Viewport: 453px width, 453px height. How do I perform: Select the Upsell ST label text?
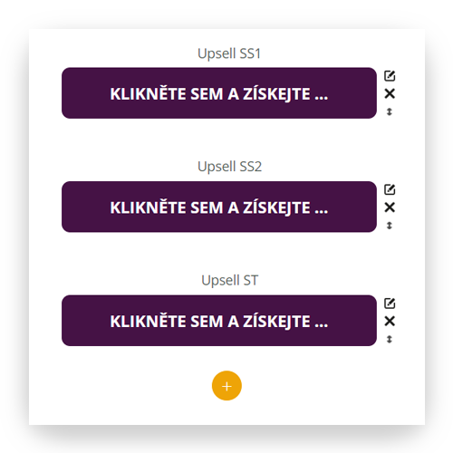click(230, 281)
